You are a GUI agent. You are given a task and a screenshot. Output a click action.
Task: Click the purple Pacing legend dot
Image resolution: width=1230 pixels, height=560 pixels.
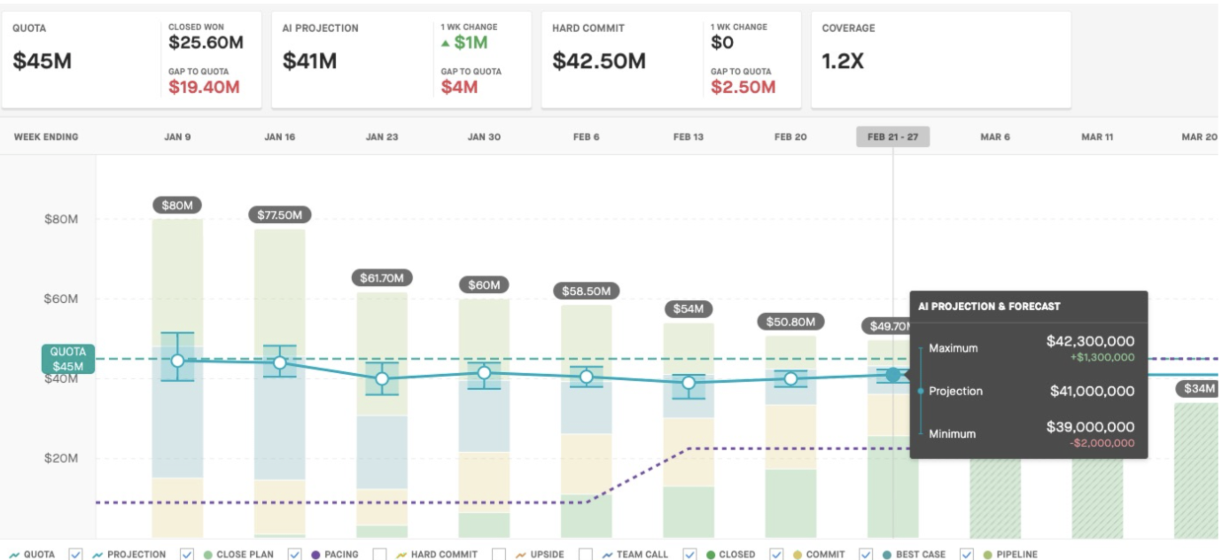pyautogui.click(x=316, y=555)
